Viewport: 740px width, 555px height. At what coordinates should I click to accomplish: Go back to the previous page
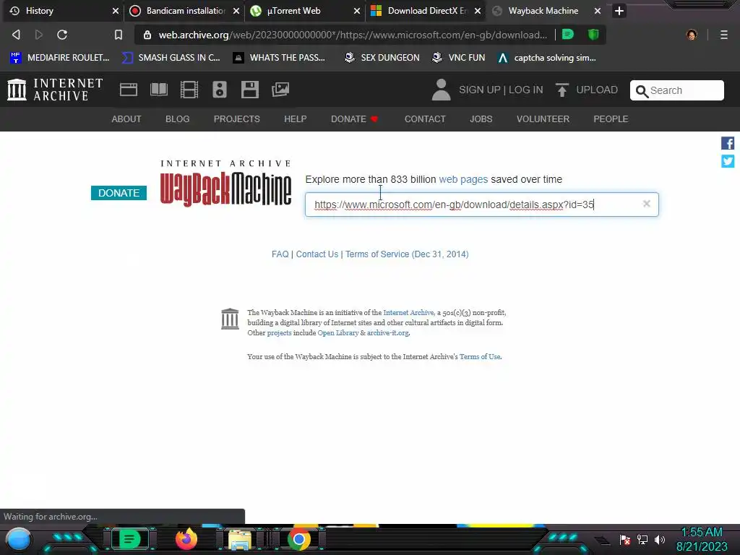(x=16, y=35)
